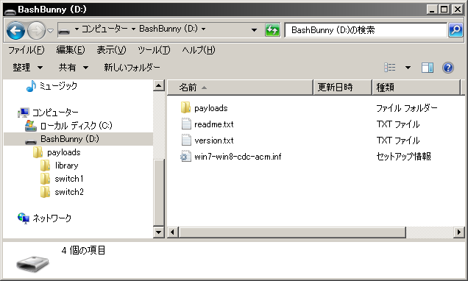Screen dimensions: 468x281
Task: Click the file list horizontal scrollbar thumb
Action: (x=292, y=232)
